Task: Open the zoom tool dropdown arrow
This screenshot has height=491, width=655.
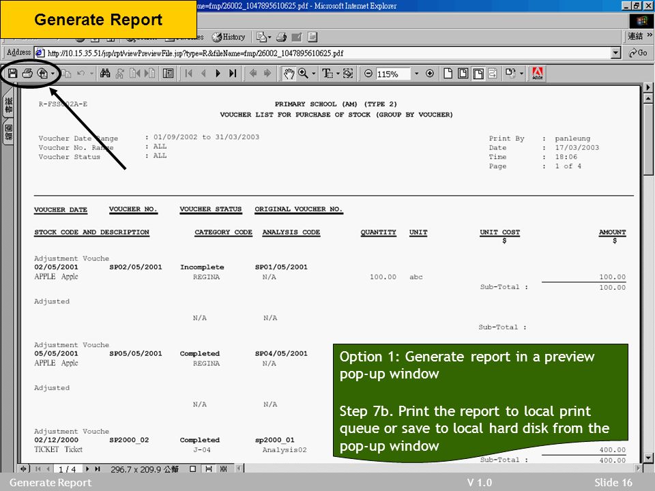Action: (x=314, y=74)
